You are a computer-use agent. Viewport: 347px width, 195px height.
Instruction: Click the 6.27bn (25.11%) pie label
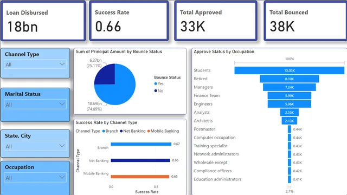[94, 63]
